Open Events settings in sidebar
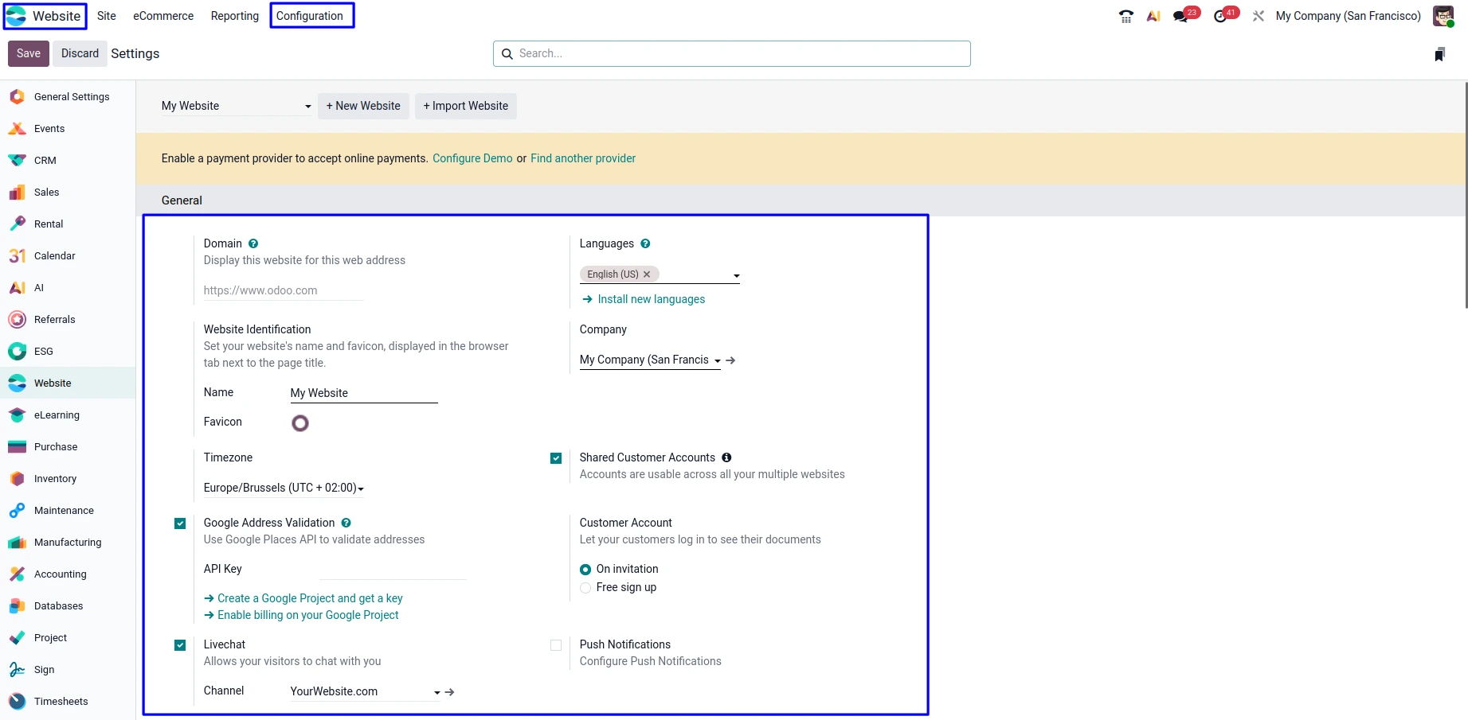 coord(68,128)
